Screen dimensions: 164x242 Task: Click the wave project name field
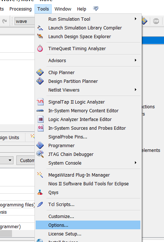[x=25, y=21]
